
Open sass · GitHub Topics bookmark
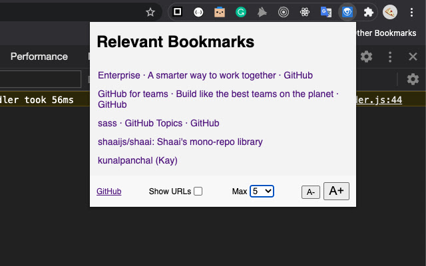(158, 123)
